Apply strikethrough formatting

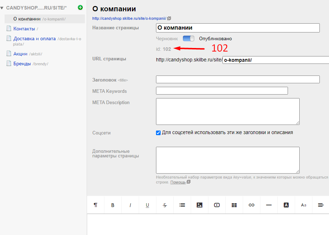tap(165, 205)
